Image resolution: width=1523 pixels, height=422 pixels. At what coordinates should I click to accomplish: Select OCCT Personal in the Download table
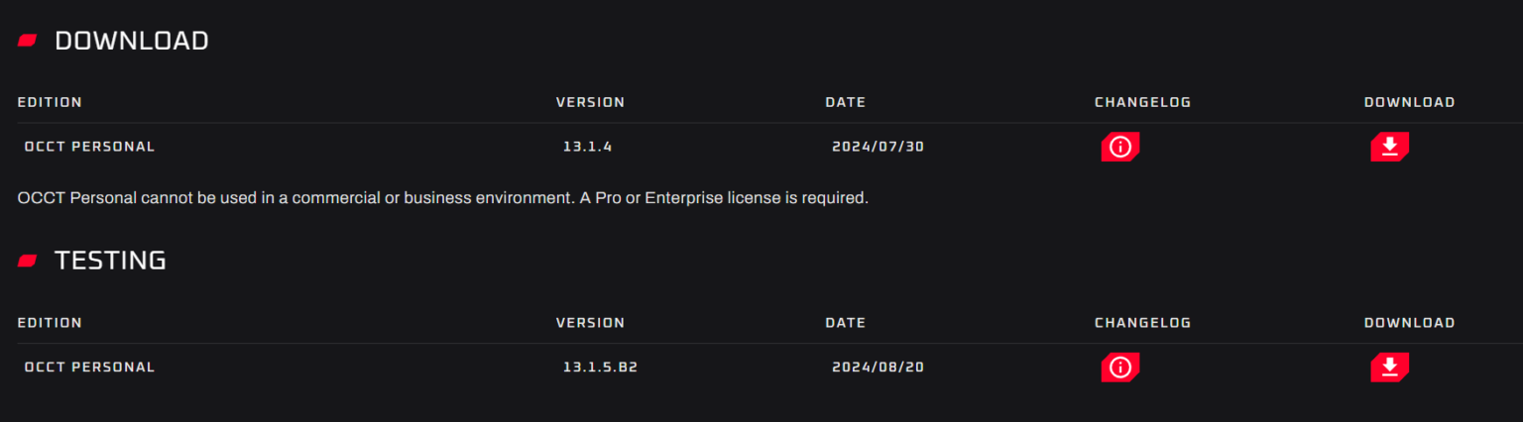point(90,147)
